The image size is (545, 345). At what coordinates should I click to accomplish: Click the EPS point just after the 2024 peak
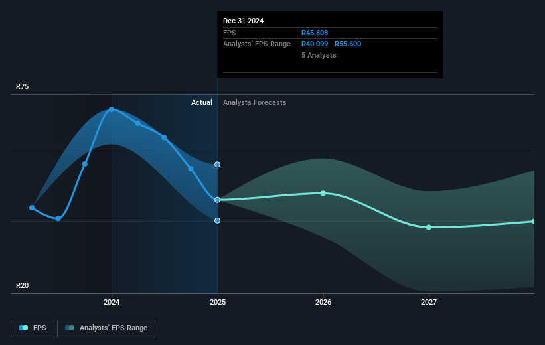tap(138, 123)
